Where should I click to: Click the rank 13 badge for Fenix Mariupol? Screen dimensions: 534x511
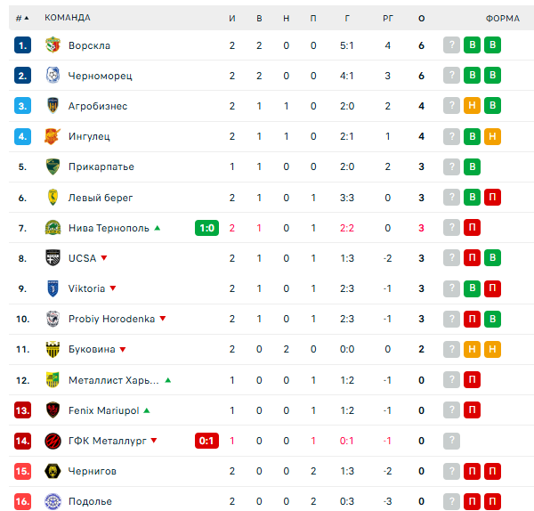pos(23,410)
